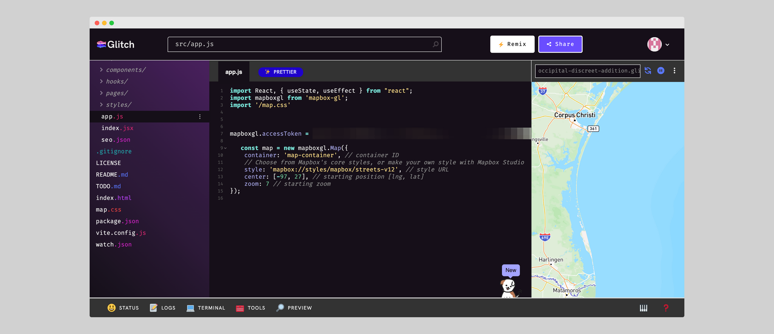Viewport: 774px width, 334px height.
Task: Expand the components/ folder
Action: [101, 70]
